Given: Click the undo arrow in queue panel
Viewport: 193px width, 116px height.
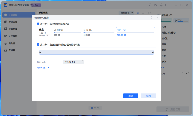Looking at the screenshot, I should click(x=183, y=73).
